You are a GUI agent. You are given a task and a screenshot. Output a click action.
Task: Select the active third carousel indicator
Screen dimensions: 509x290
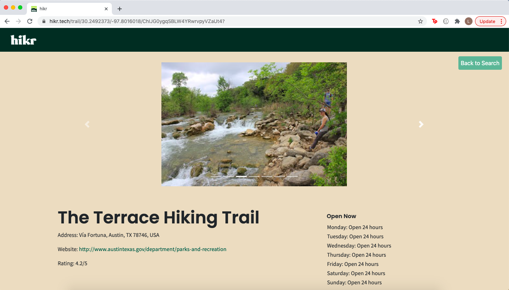pyautogui.click(x=241, y=176)
